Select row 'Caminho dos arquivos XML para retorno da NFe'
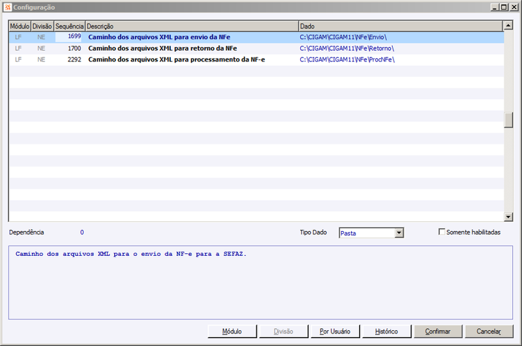The height and width of the screenshot is (346, 522). (x=256, y=48)
